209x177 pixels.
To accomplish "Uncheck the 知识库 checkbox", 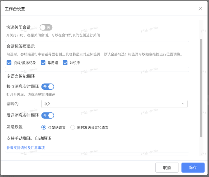I will 65,63.
